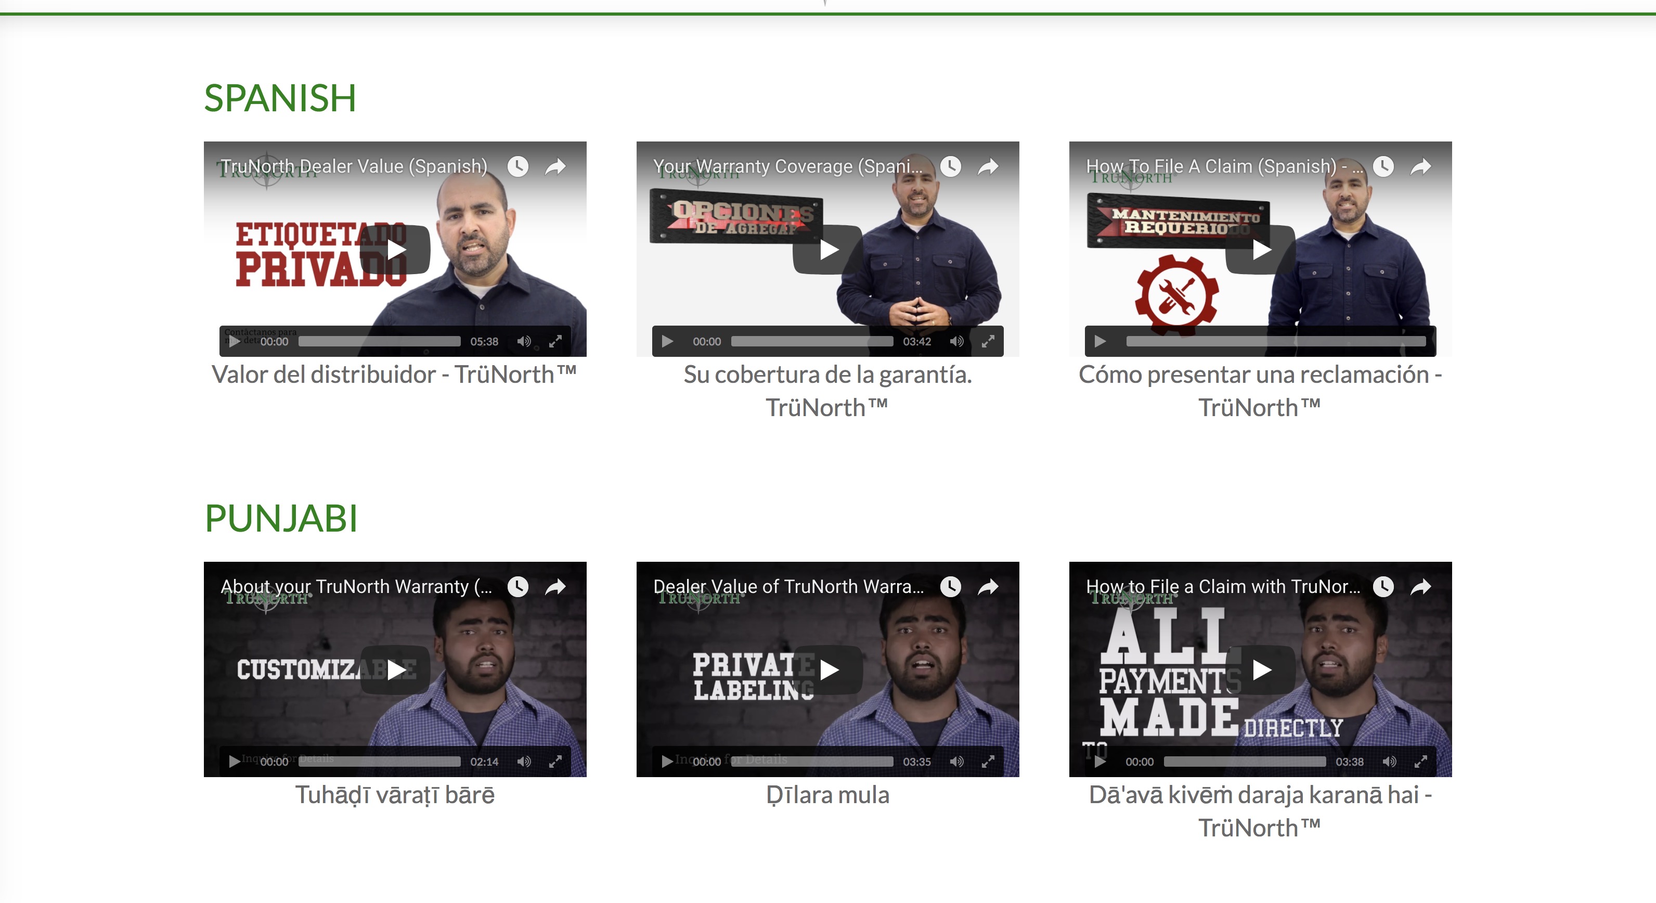Share the Dealer Value of TruNorth Warranty Punjabi video
Viewport: 1656px width, 903px height.
[988, 586]
